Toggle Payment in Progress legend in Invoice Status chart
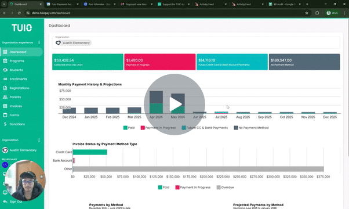Image resolution: width=349 pixels, height=209 pixels. click(x=192, y=188)
